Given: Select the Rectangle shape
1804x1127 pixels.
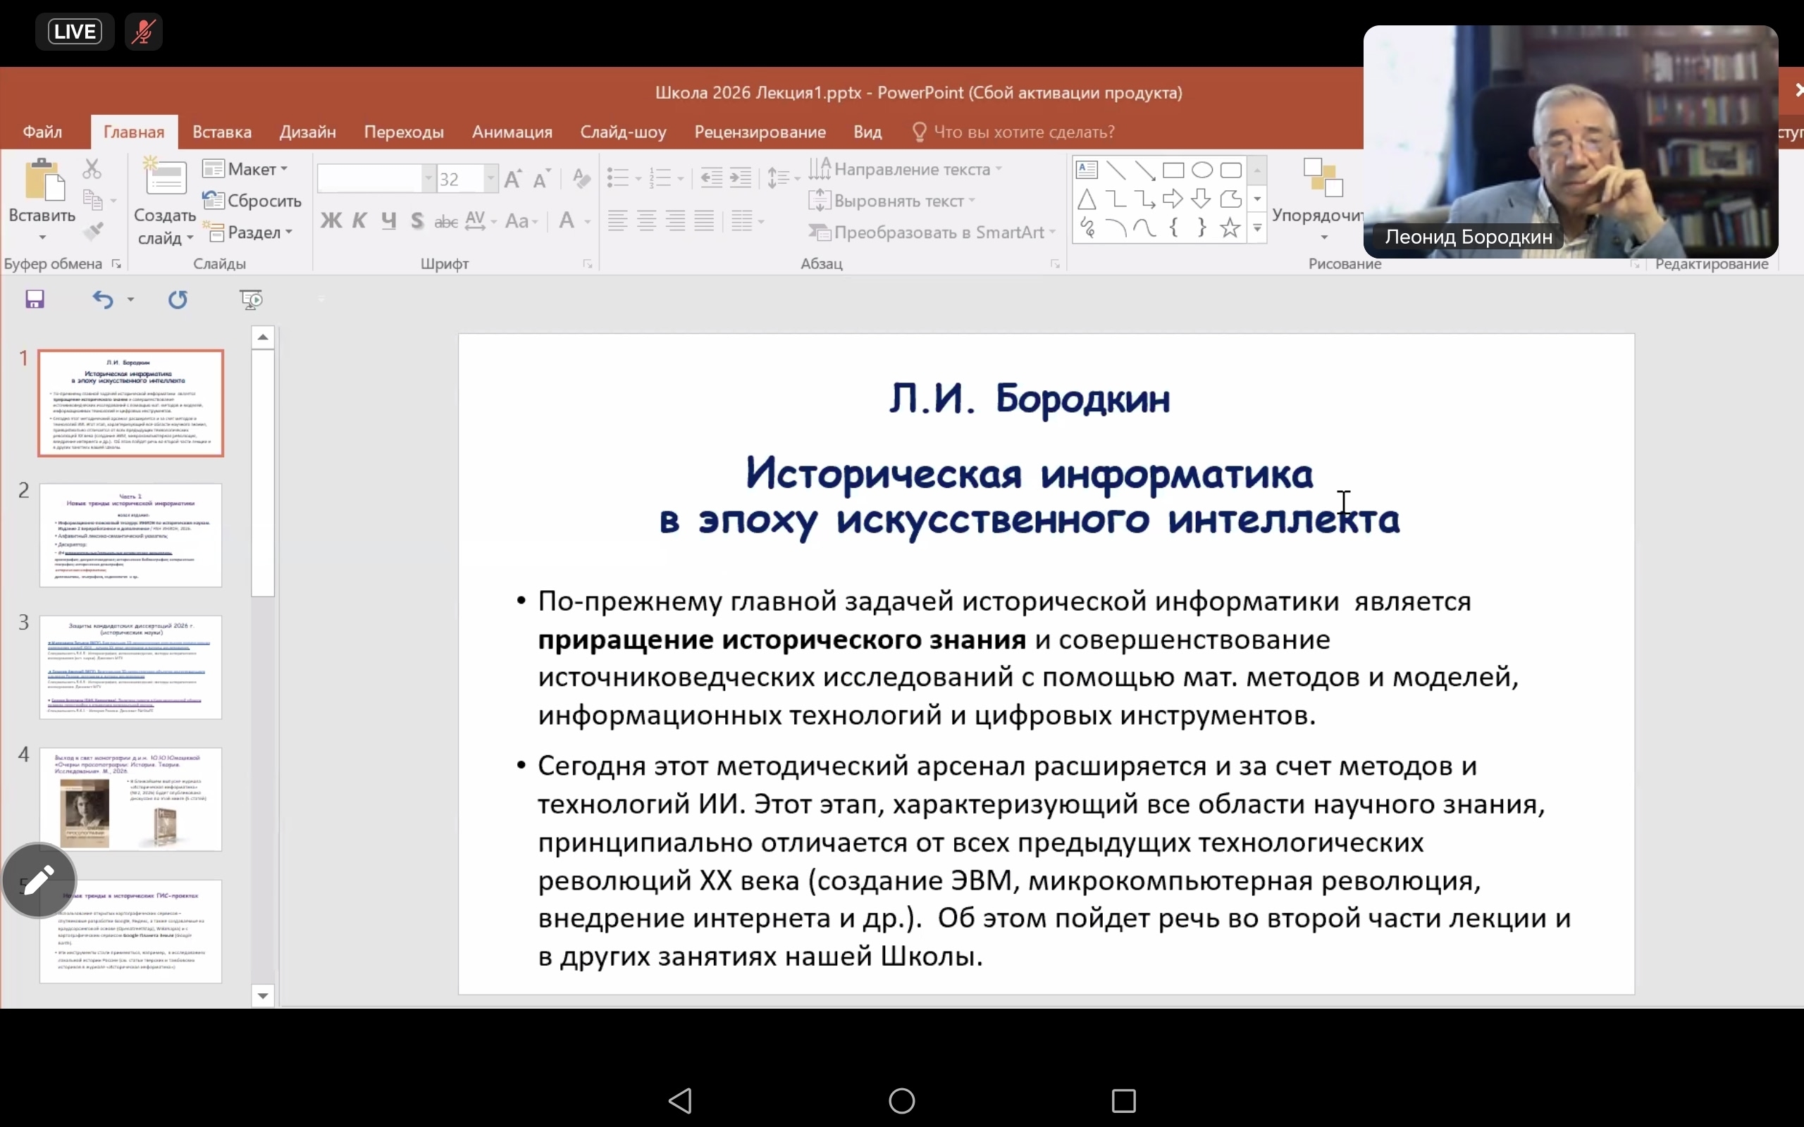Looking at the screenshot, I should [x=1173, y=170].
